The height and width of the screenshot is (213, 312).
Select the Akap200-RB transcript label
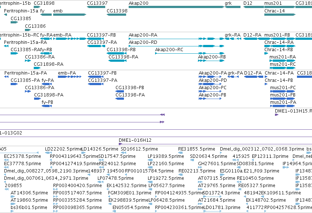[x=212, y=57]
